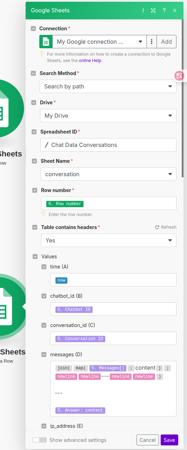This screenshot has width=187, height=450.
Task: Select the '5. Answer: content' pill
Action: pos(80,410)
